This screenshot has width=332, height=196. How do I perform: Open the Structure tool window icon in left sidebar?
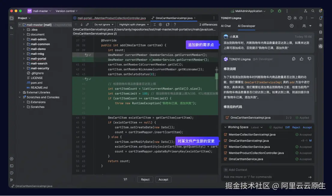(x=12, y=28)
